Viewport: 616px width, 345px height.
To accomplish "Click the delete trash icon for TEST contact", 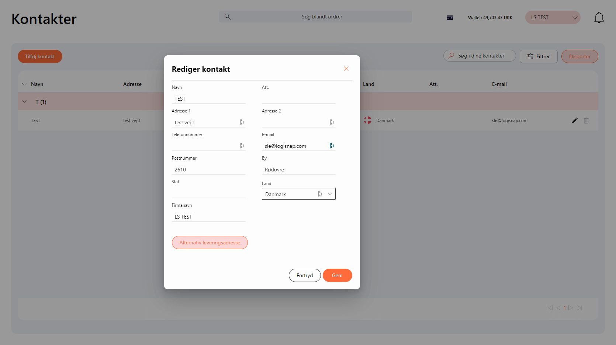I will 586,120.
